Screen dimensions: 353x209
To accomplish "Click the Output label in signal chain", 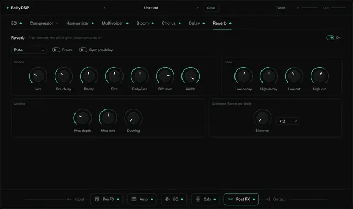I will 279,199.
